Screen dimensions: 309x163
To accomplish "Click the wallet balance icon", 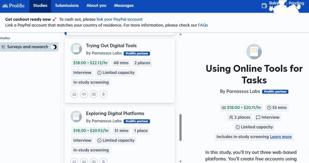I will (x=264, y=6).
